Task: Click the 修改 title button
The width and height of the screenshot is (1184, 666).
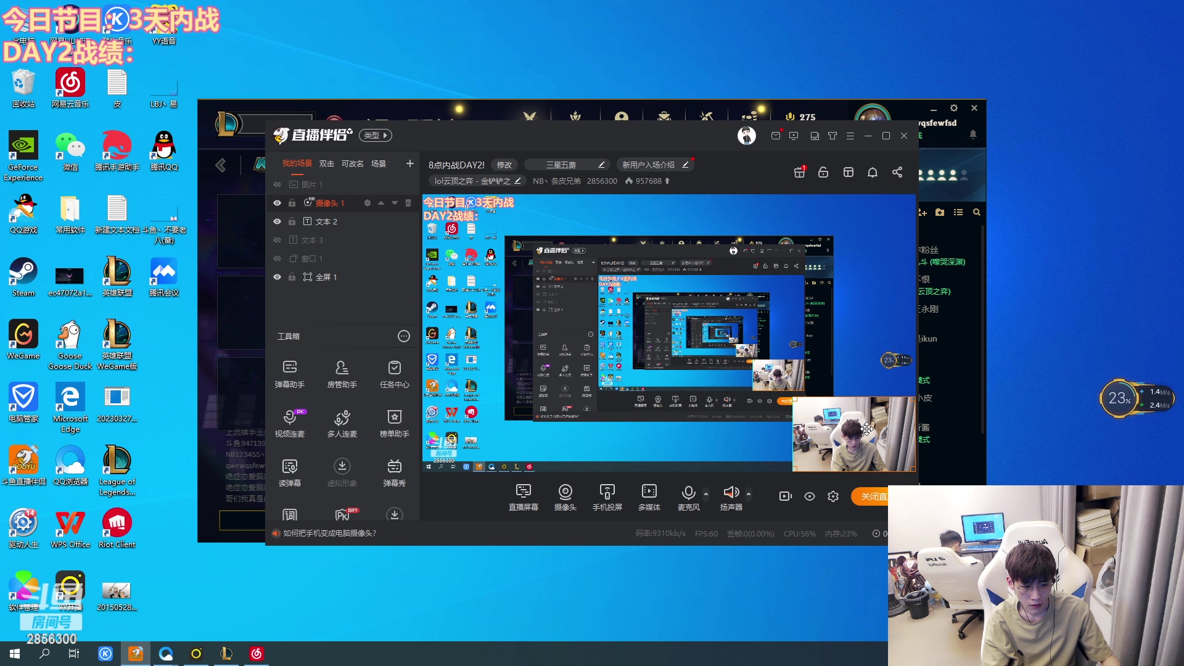Action: click(504, 165)
